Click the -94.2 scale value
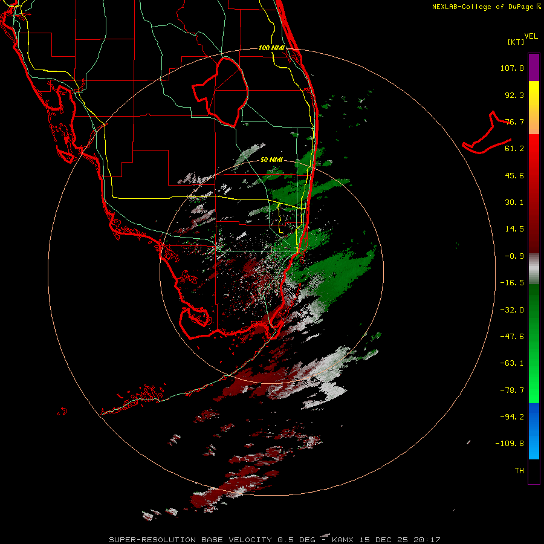This screenshot has width=544, height=544. (512, 417)
